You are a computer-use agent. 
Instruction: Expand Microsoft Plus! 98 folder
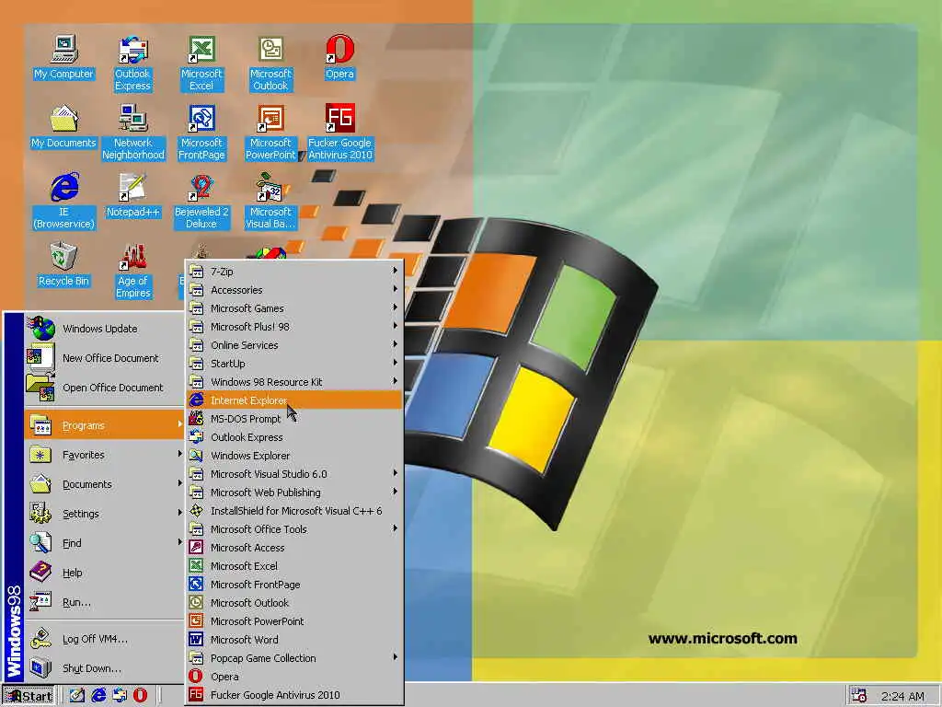tap(293, 327)
